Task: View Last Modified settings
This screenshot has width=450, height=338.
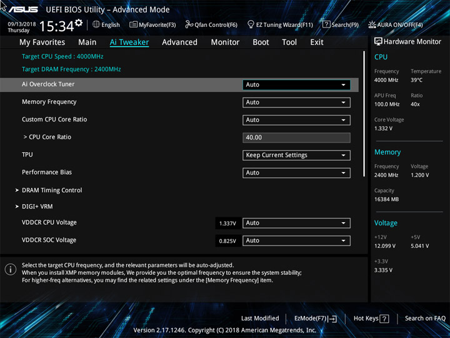Action: pyautogui.click(x=260, y=318)
